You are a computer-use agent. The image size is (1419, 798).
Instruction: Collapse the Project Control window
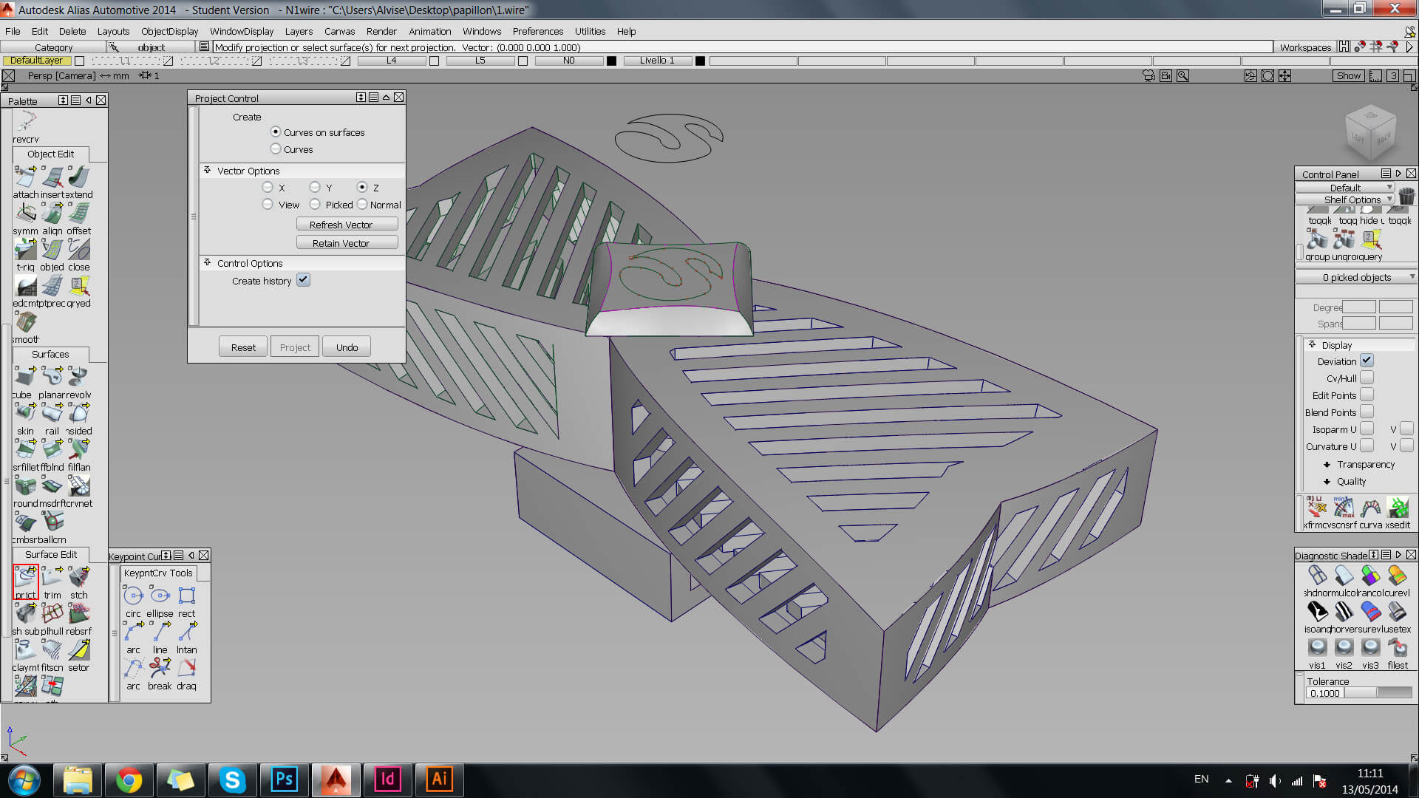click(x=386, y=98)
